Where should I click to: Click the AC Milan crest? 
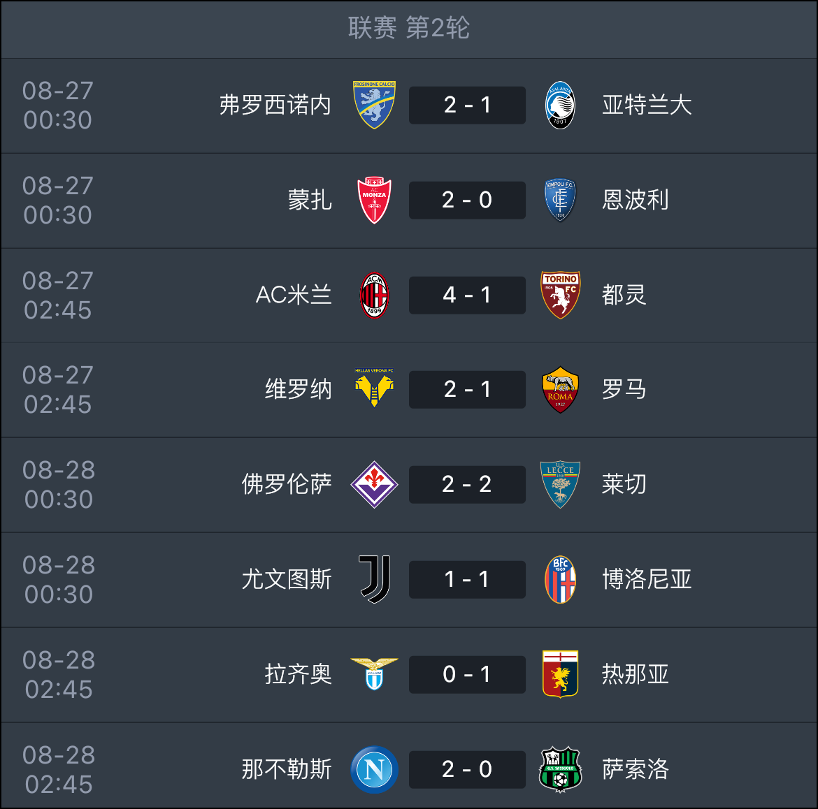[x=374, y=295]
